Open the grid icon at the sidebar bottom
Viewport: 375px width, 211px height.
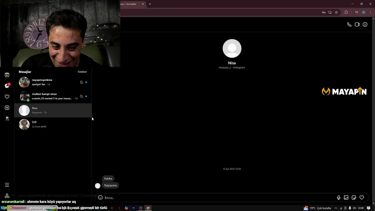click(7, 196)
